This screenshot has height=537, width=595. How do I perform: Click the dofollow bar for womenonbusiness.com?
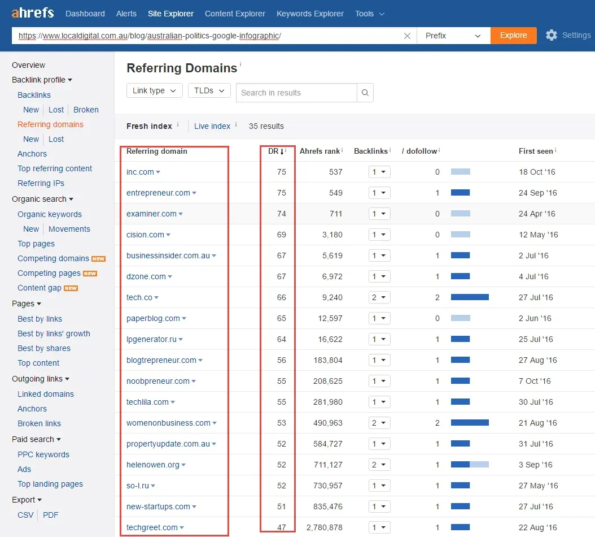click(x=470, y=423)
